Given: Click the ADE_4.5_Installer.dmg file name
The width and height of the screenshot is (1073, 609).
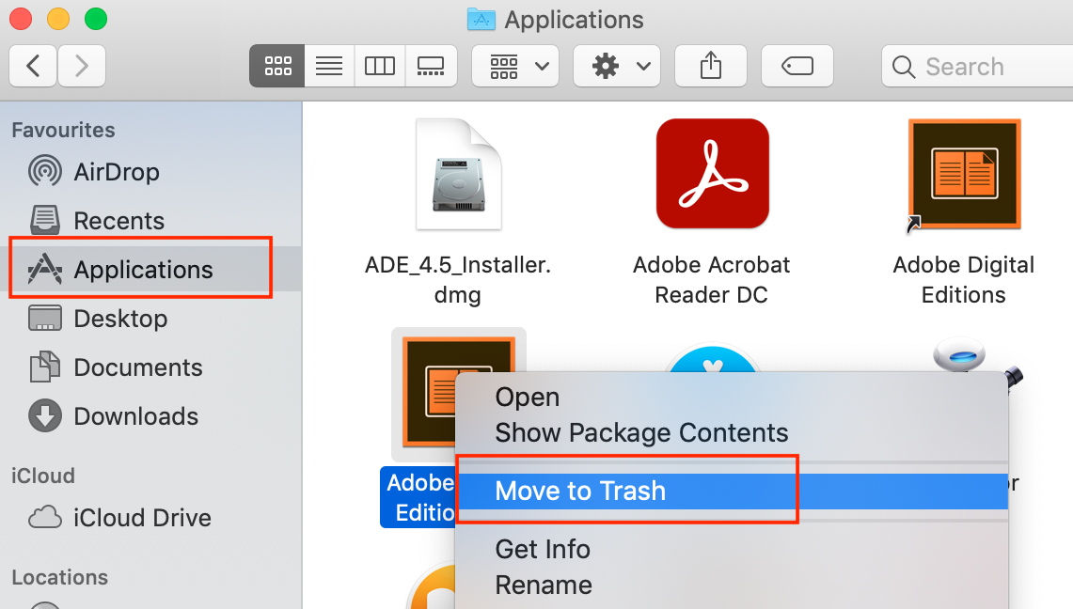Looking at the screenshot, I should tap(458, 279).
